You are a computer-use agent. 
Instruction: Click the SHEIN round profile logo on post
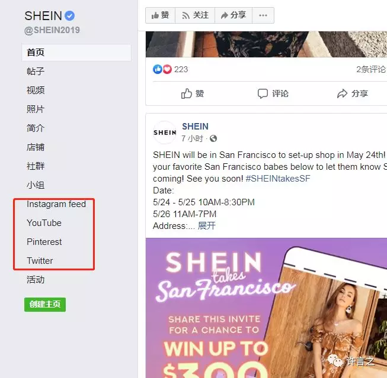pos(165,133)
